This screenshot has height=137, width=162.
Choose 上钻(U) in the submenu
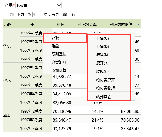tap(109, 38)
